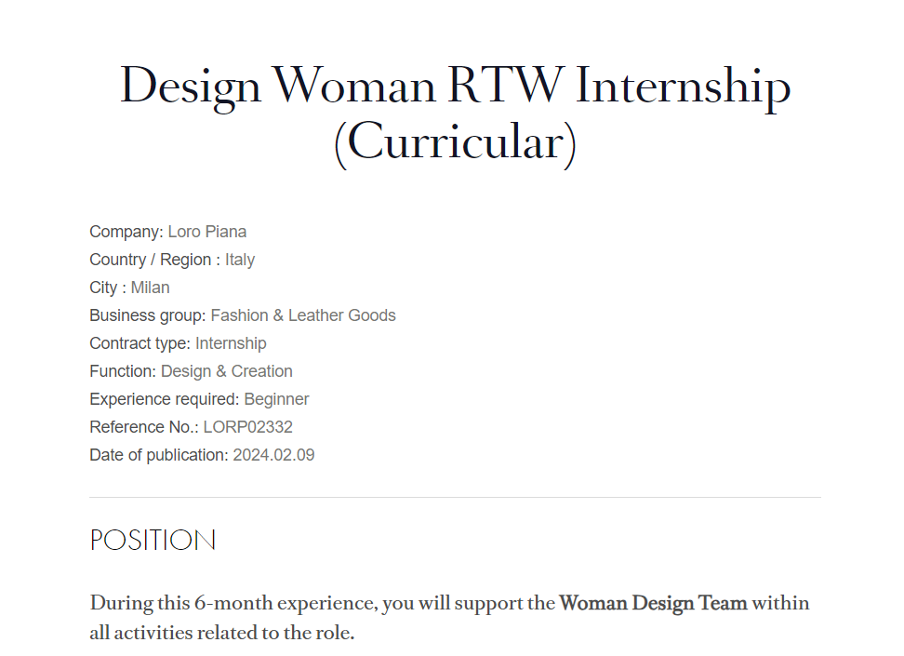Click the Experience required label
Screen dimensions: 904x656
165,400
